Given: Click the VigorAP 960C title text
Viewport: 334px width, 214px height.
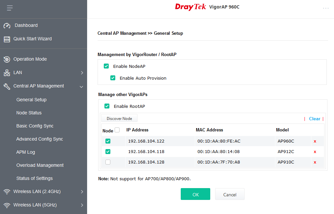Looking at the screenshot, I should (x=224, y=7).
